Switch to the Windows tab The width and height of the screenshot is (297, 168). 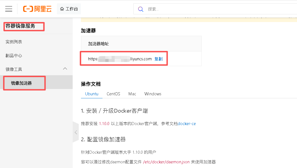(x=153, y=94)
